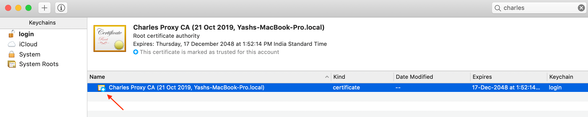588x117 pixels.
Task: Click the 'Expires: Thursday, 17 December 2048' line
Action: point(230,44)
